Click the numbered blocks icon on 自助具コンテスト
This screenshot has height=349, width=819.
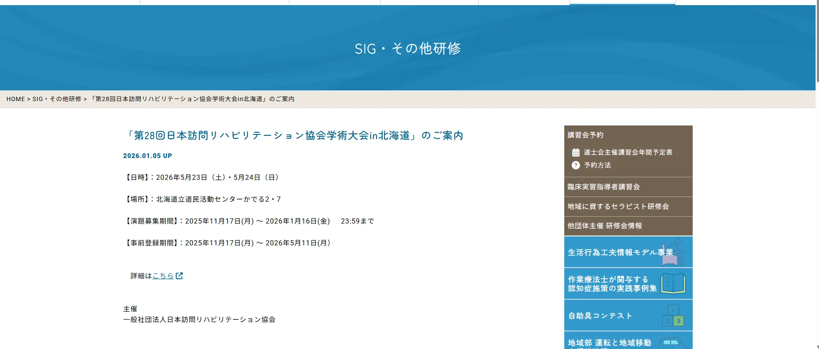[673, 316]
